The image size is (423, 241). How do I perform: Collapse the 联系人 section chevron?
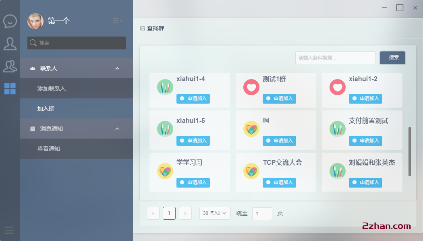click(117, 68)
